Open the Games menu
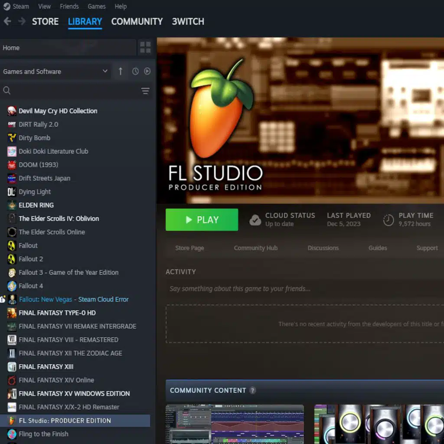The height and width of the screenshot is (444, 444). pyautogui.click(x=97, y=6)
